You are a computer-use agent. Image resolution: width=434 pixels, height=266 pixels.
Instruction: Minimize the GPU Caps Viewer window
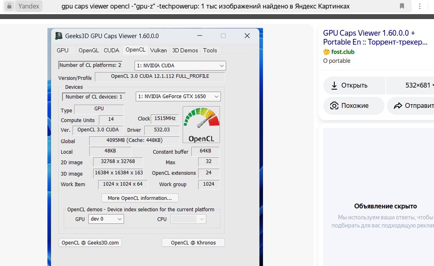(x=200, y=36)
